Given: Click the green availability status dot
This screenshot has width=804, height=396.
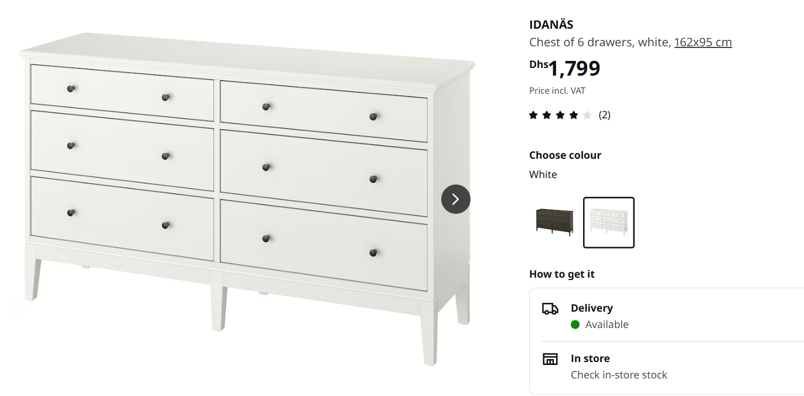Looking at the screenshot, I should pyautogui.click(x=575, y=325).
